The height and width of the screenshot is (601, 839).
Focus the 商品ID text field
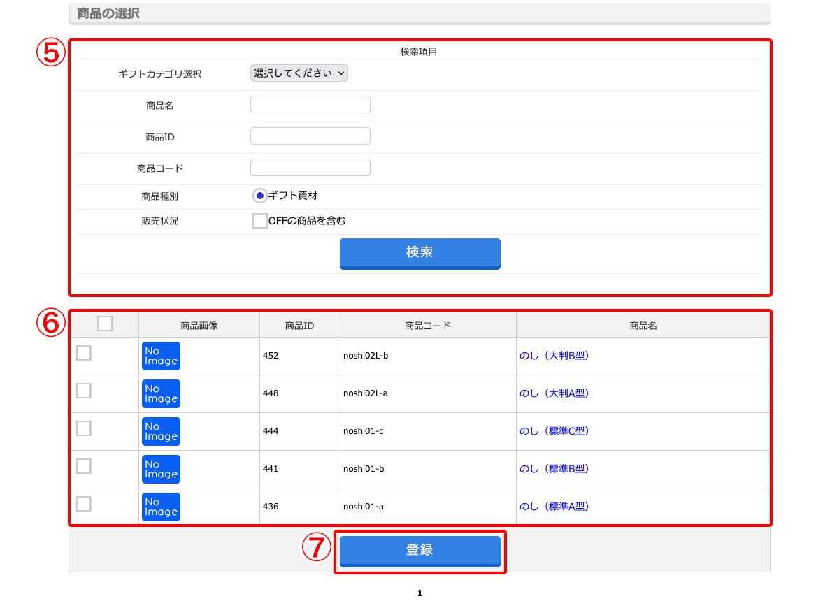[x=310, y=136]
